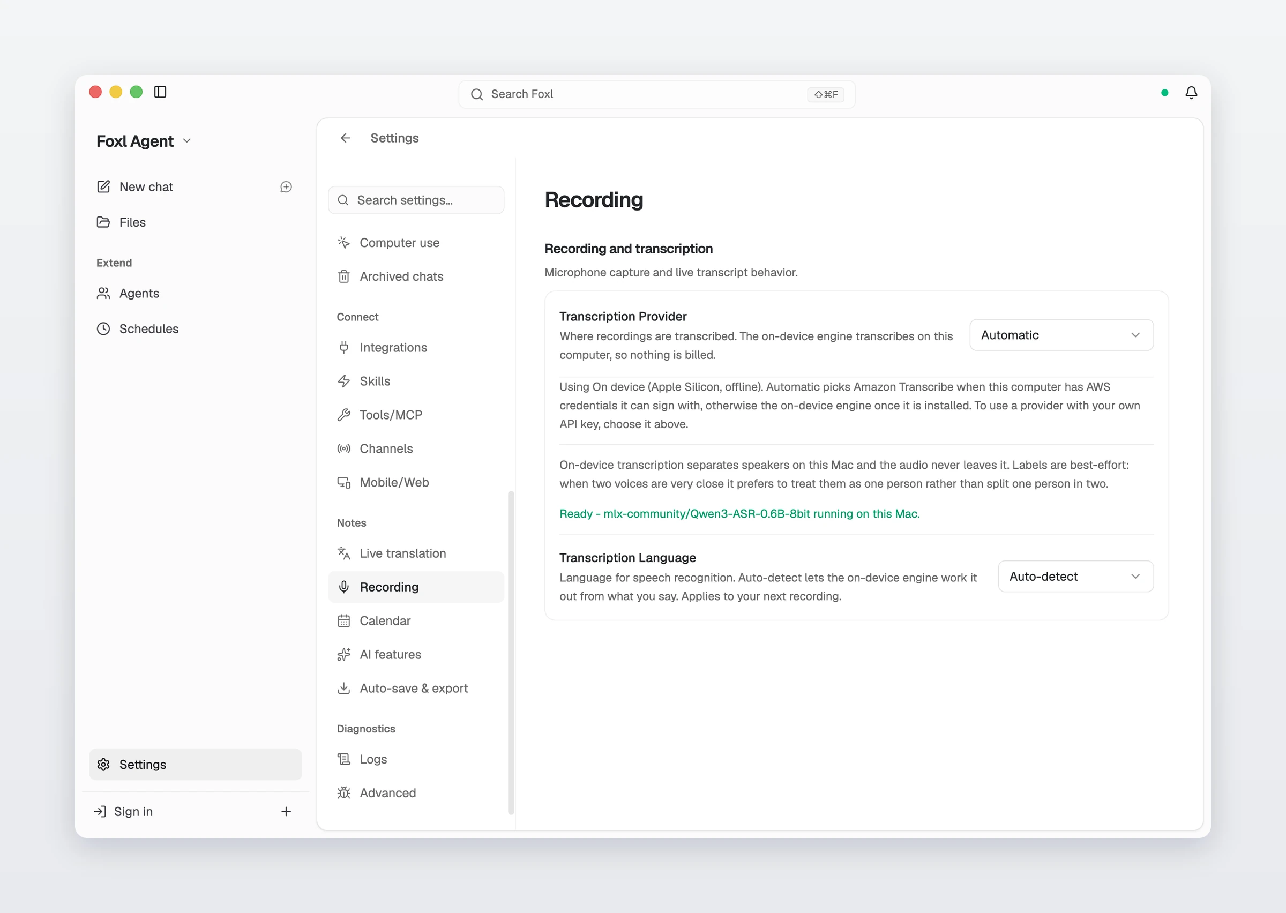This screenshot has width=1286, height=913.
Task: Open Live translation settings
Action: coord(416,553)
